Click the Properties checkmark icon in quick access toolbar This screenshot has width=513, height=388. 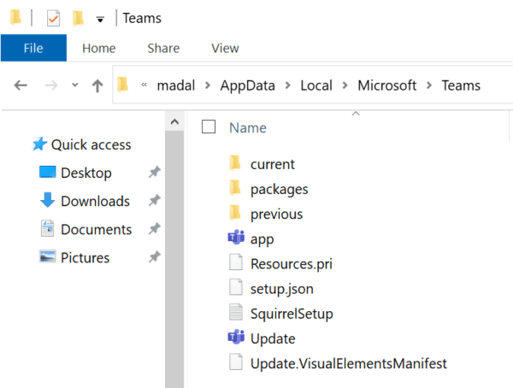[53, 18]
